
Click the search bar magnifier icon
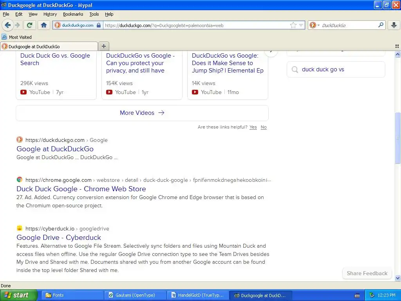click(x=381, y=25)
